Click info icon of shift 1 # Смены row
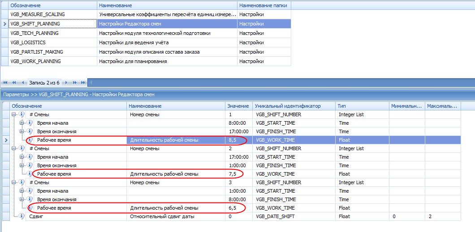The width and height of the screenshot is (475, 232). tap(22, 114)
